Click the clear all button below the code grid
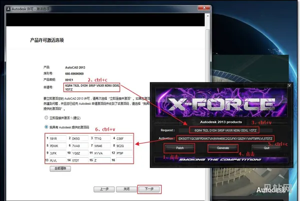 coord(60,169)
